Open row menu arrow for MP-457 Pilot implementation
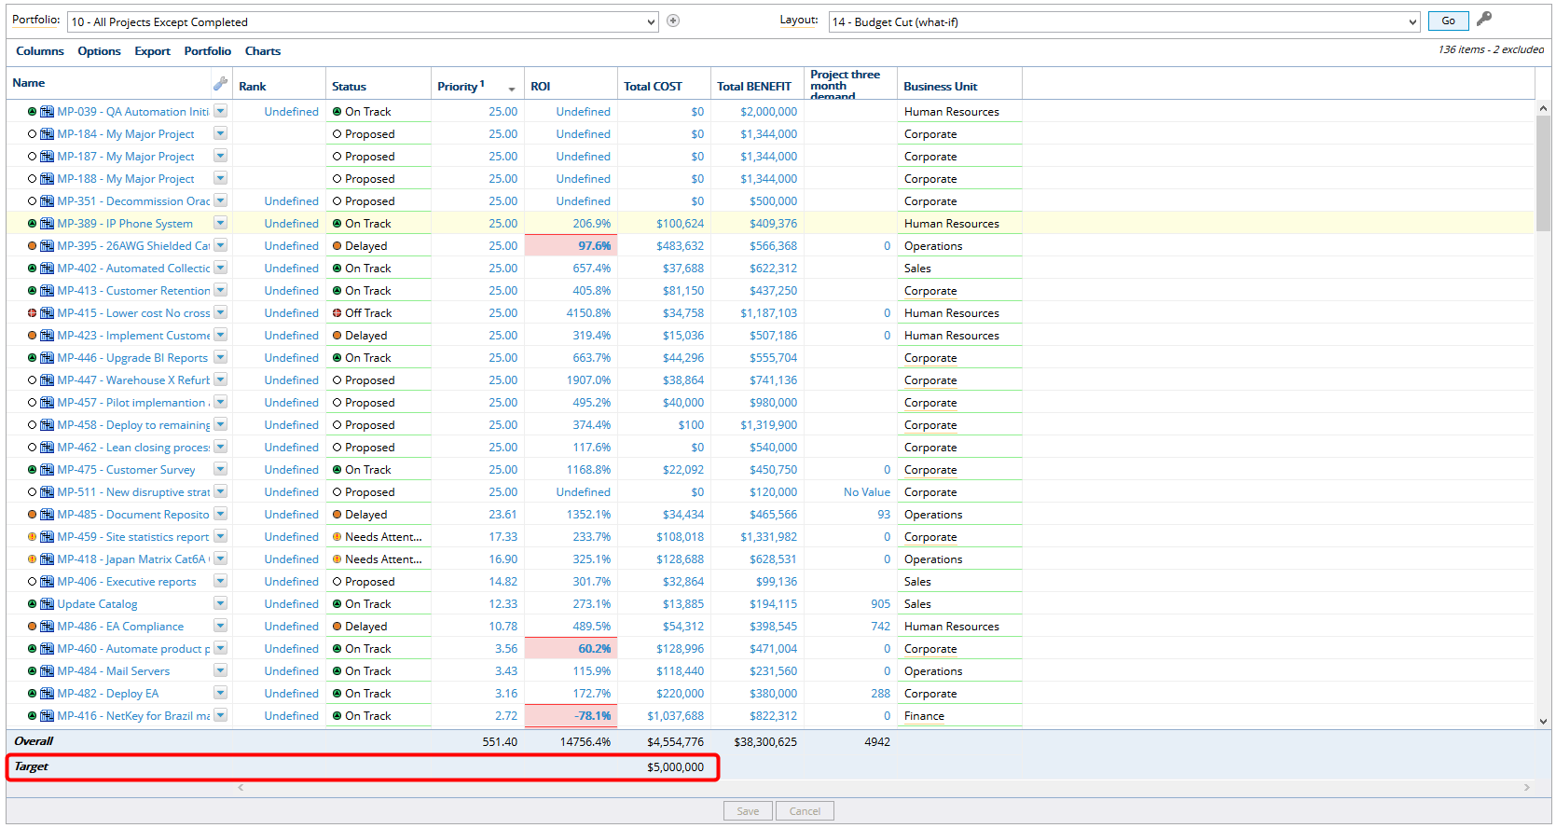1556x828 pixels. pos(220,402)
